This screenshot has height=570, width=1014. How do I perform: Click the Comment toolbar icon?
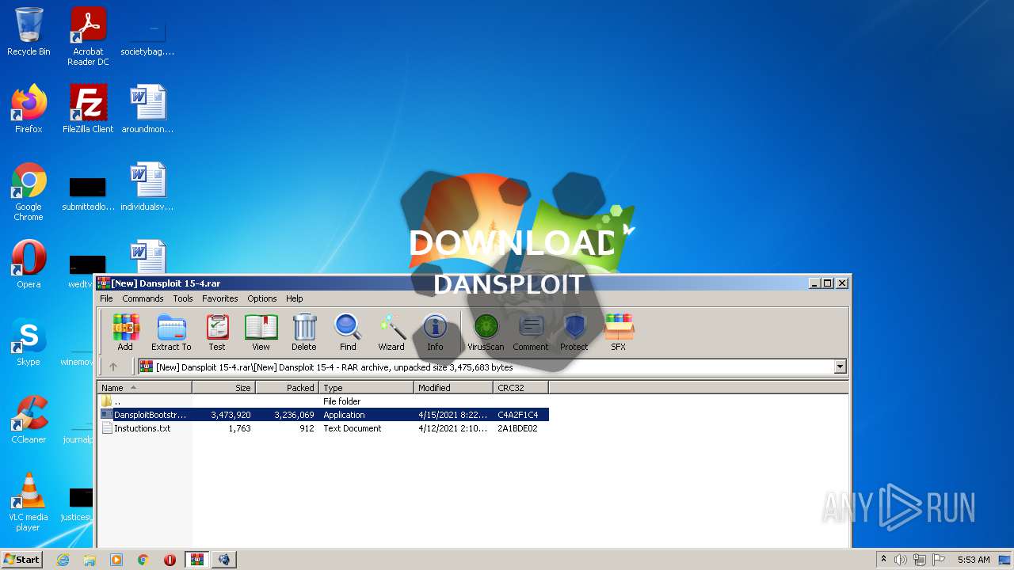coord(531,332)
